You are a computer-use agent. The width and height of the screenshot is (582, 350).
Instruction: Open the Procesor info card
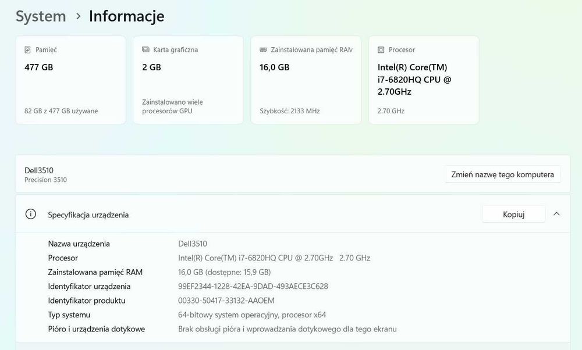coord(424,80)
